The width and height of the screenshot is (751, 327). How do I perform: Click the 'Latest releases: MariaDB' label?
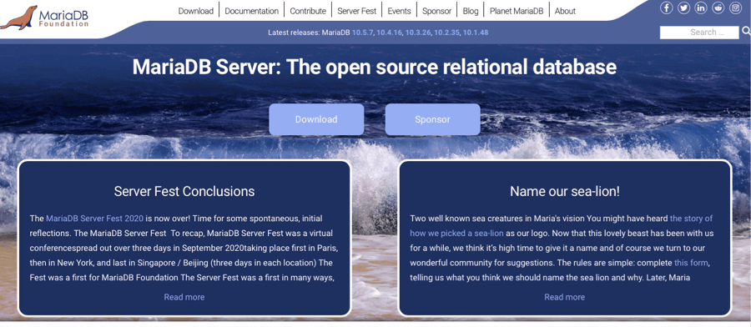(x=309, y=33)
